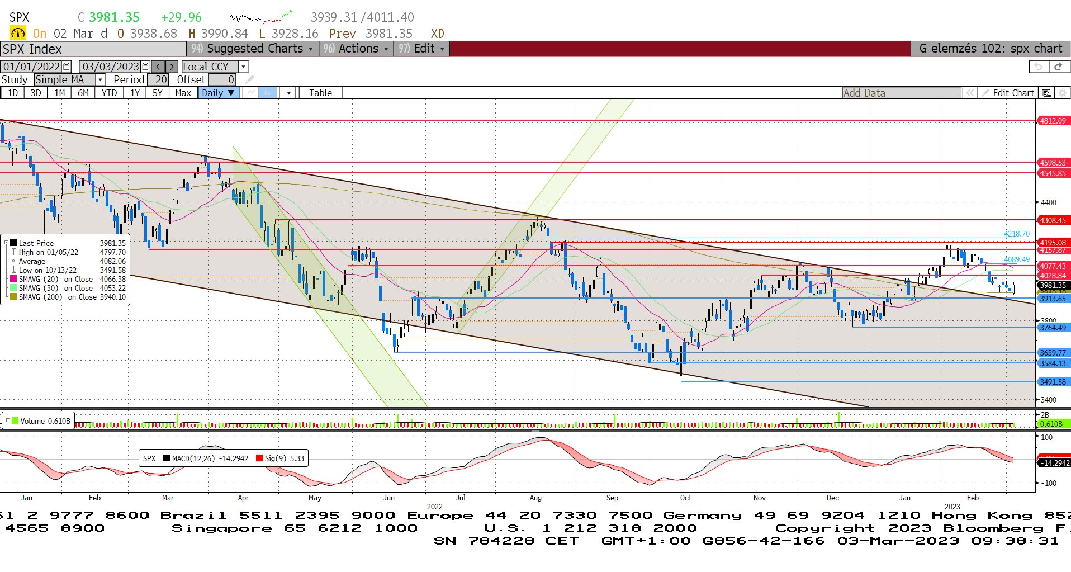Select the 5Y range tab
Image resolution: width=1071 pixels, height=572 pixels.
[158, 93]
